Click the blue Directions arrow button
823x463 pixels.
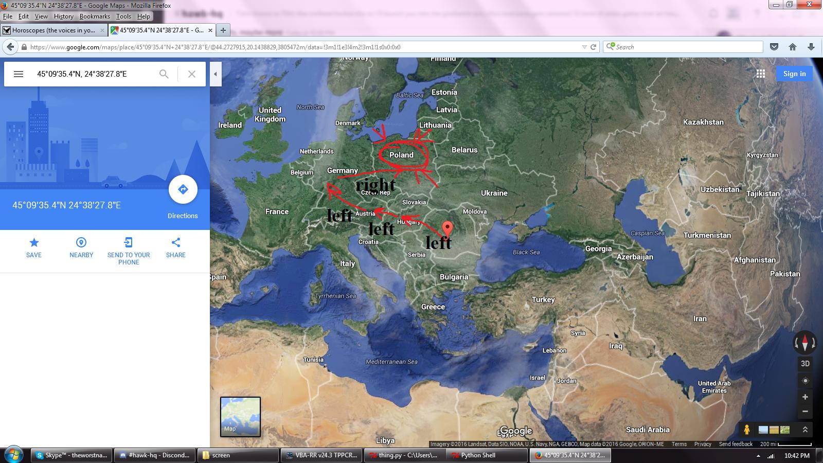(x=183, y=189)
